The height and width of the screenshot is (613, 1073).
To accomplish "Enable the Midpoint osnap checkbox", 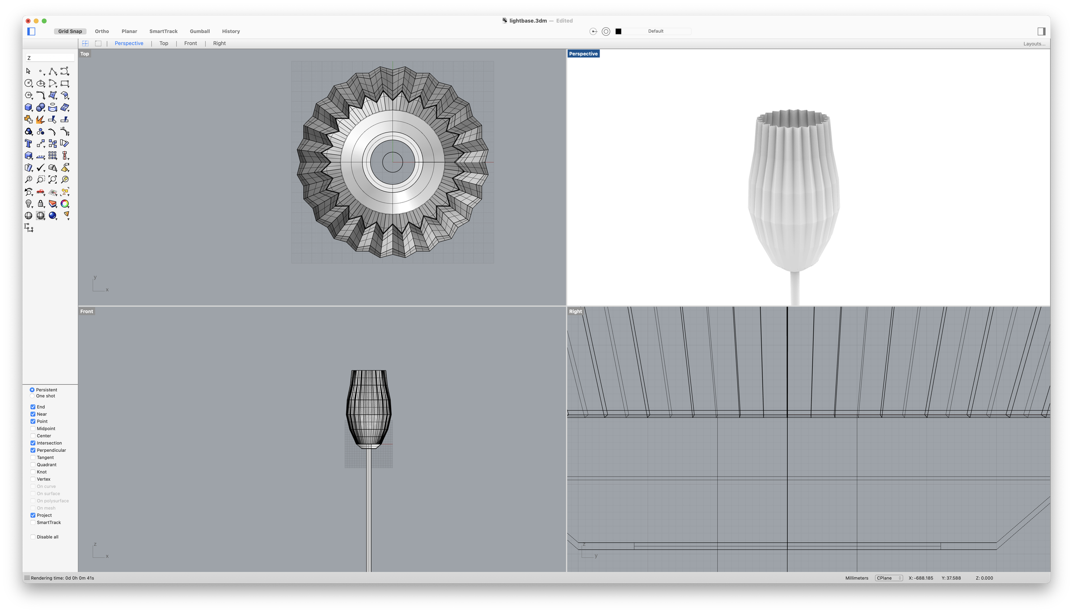I will [x=33, y=428].
